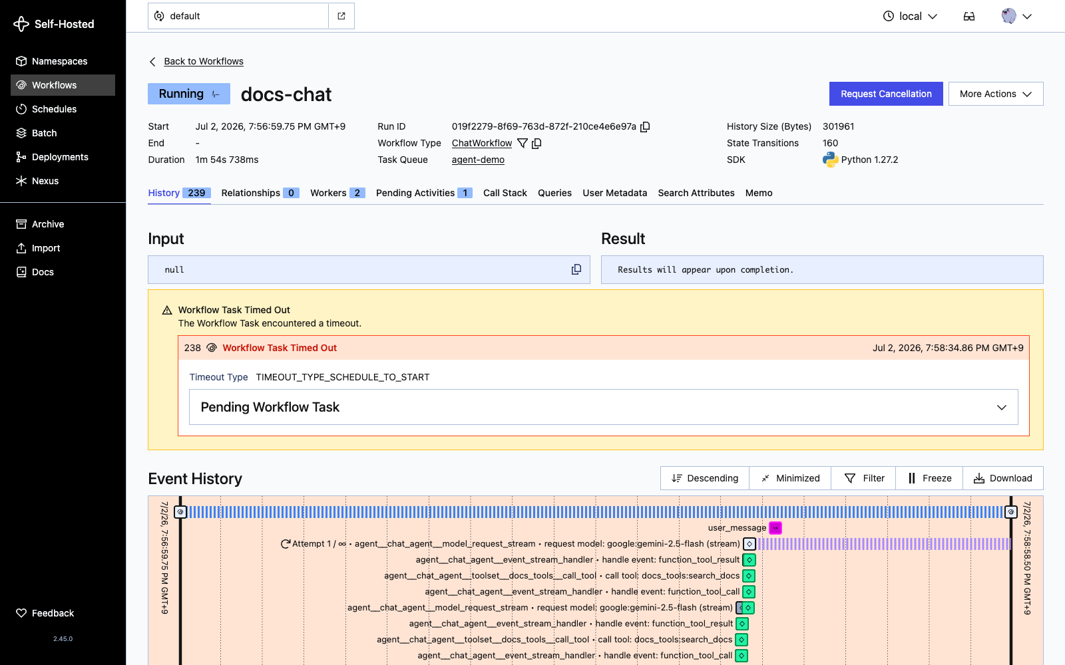Screen dimensions: 1065x665
Task: Copy the null input payload
Action: [576, 269]
